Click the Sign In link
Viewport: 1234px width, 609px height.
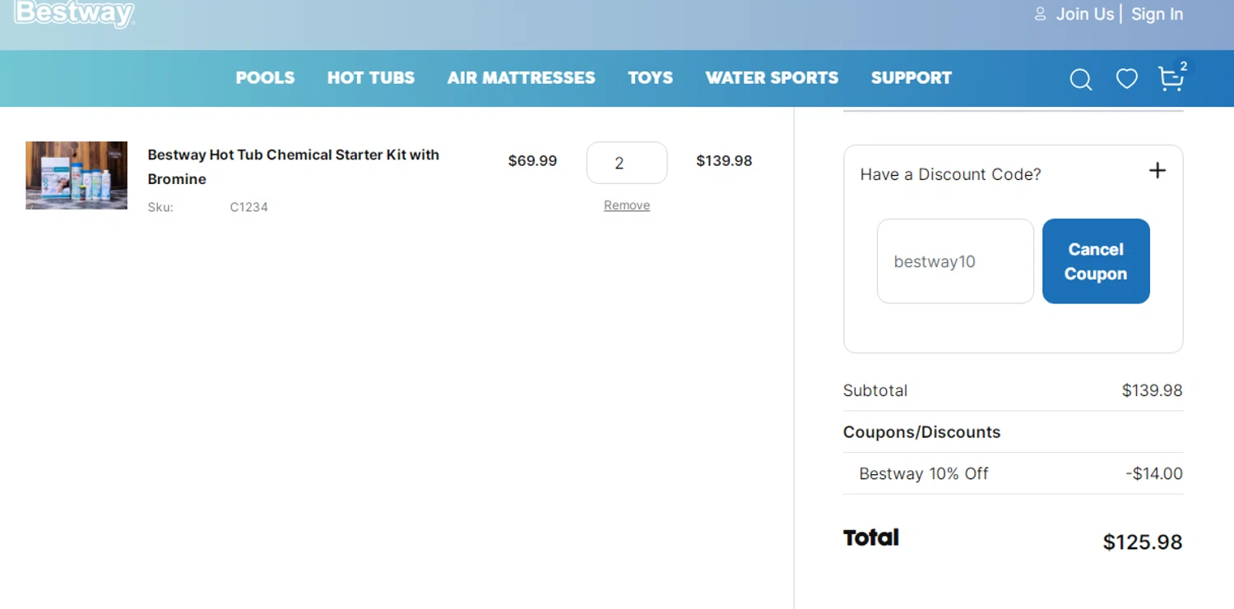pyautogui.click(x=1157, y=14)
